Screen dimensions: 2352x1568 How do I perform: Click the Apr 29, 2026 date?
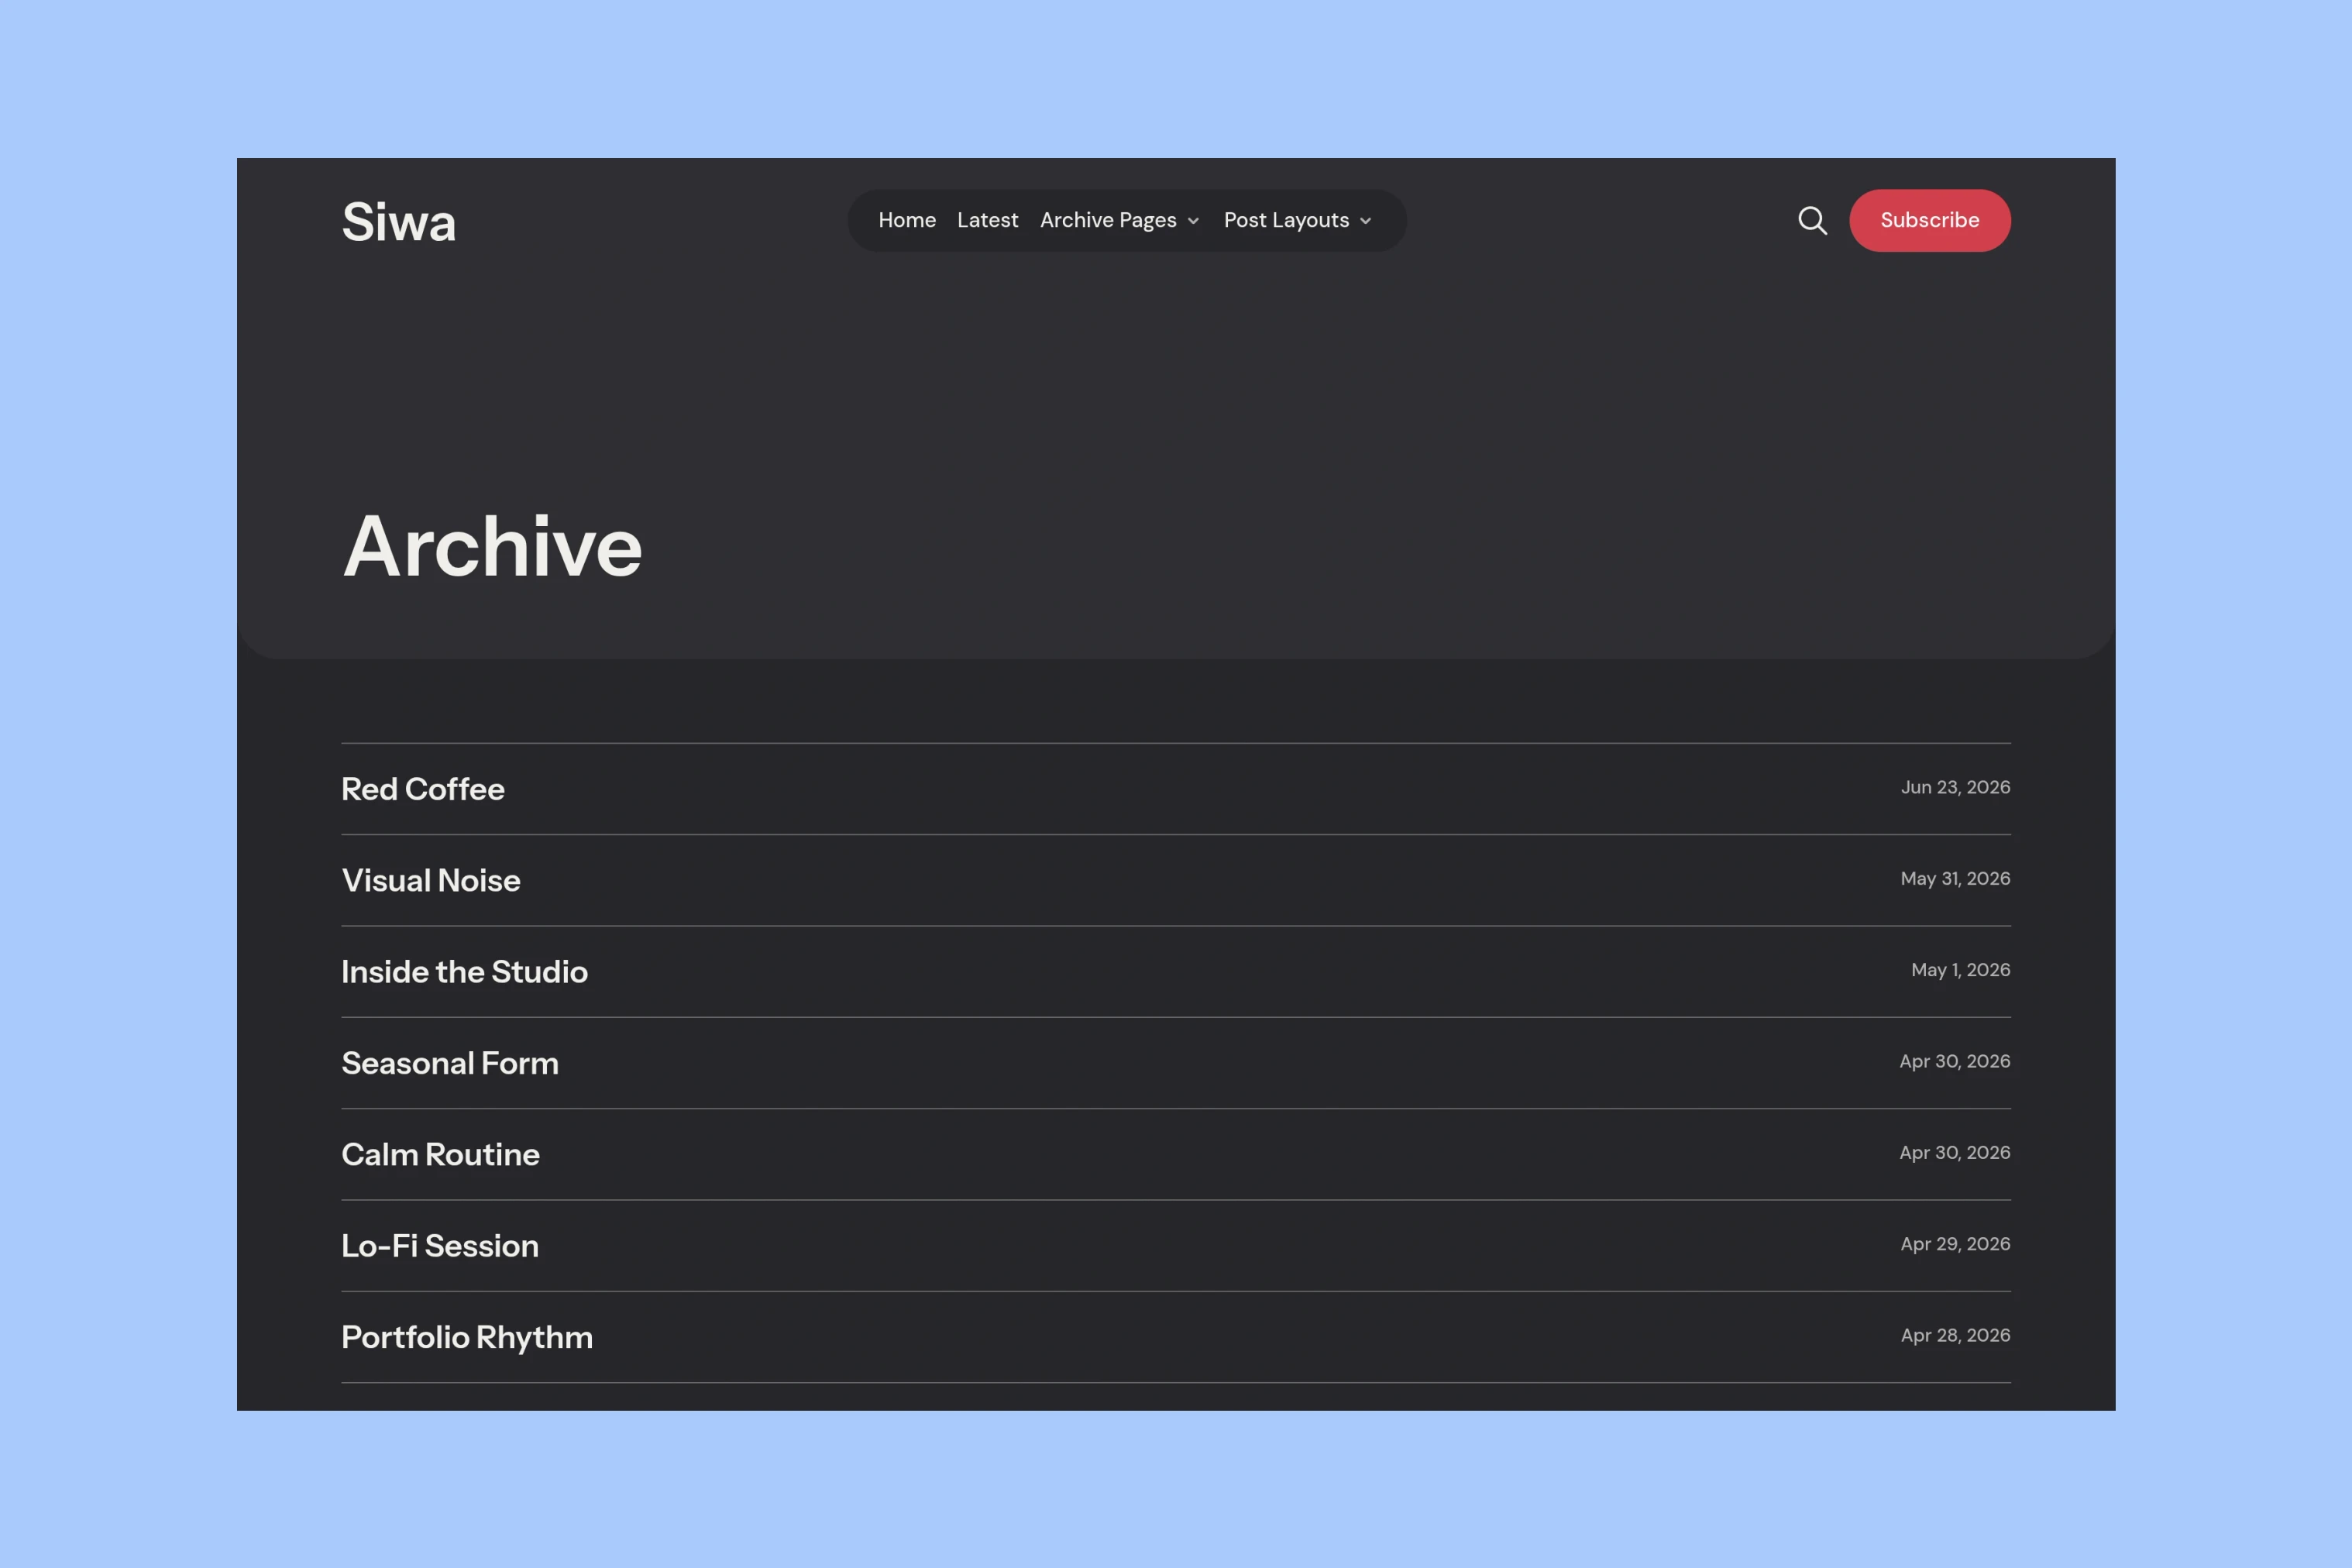1955,1244
